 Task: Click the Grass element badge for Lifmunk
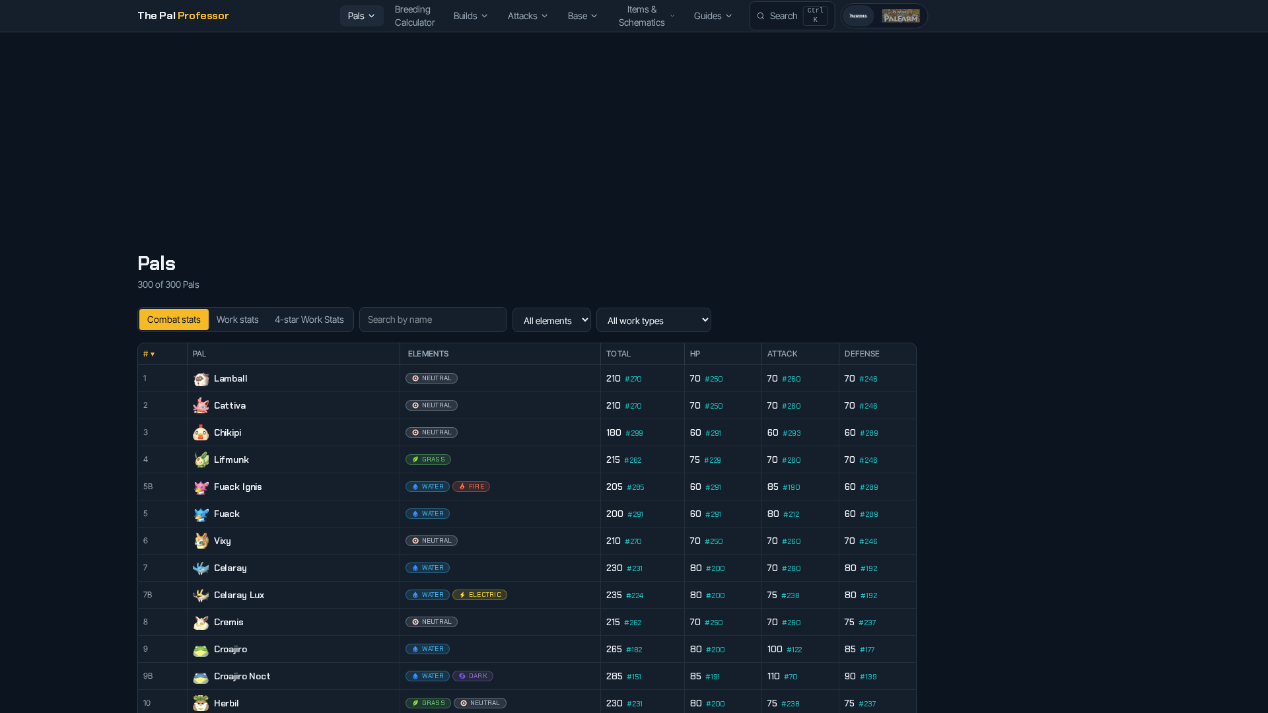pyautogui.click(x=428, y=459)
